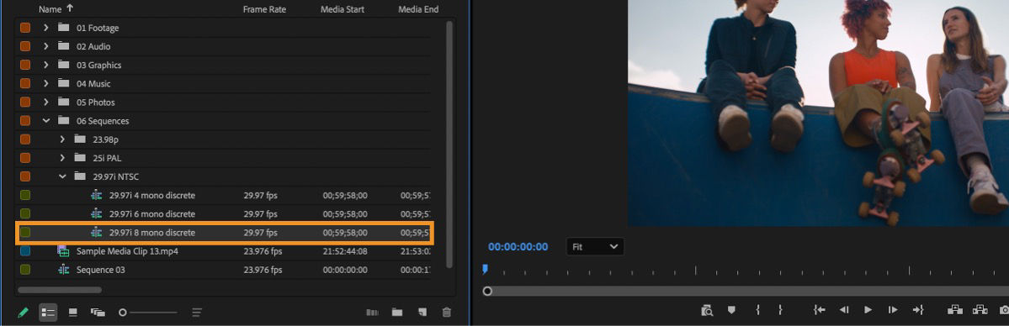1009x326 pixels.
Task: Add a marker in Program Monitor
Action: point(731,310)
